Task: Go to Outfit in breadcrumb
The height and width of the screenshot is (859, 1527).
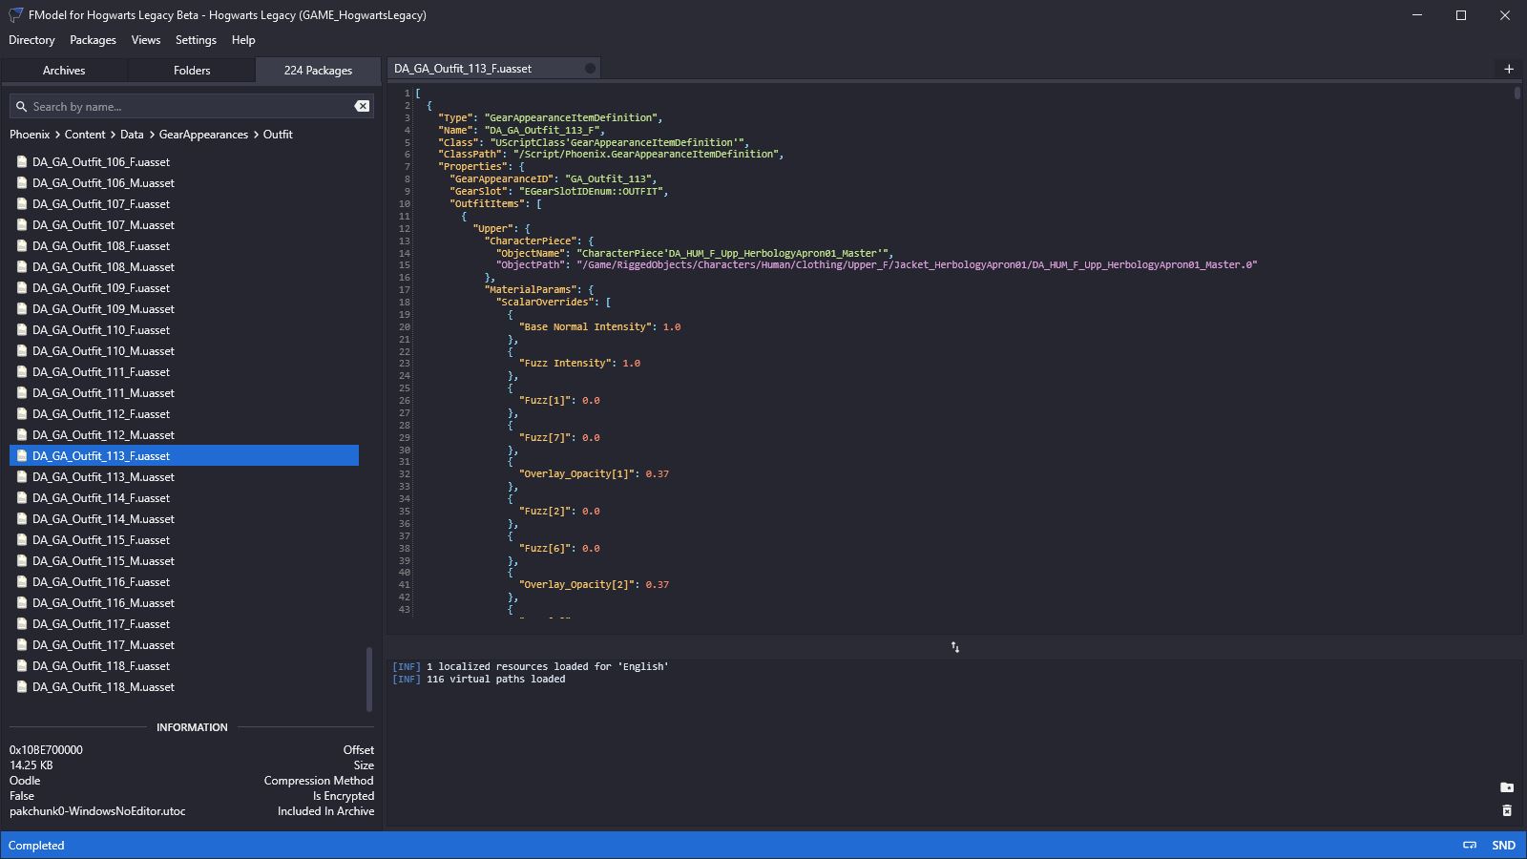Action: coord(278,135)
